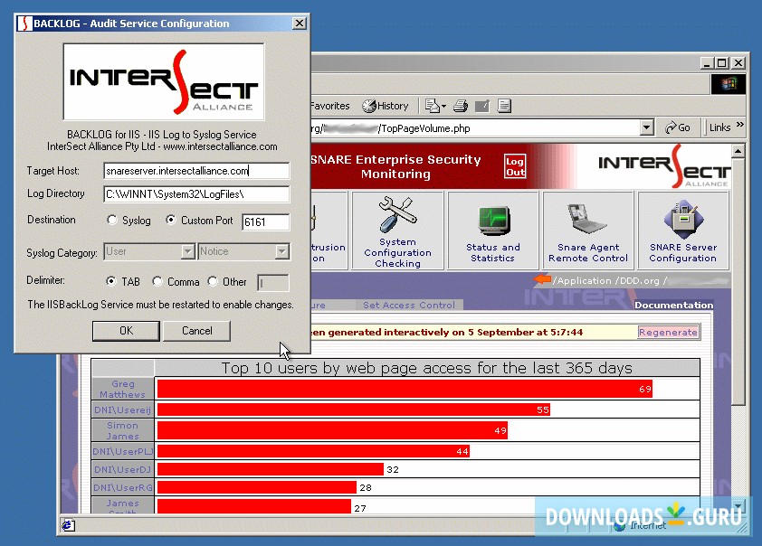Screen dimensions: 762x546
Task: Click OK in the BACKLOG dialog
Action: click(126, 331)
